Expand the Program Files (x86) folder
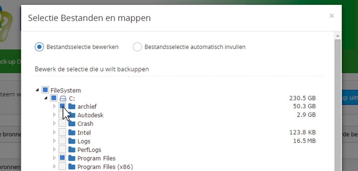 click(54, 167)
